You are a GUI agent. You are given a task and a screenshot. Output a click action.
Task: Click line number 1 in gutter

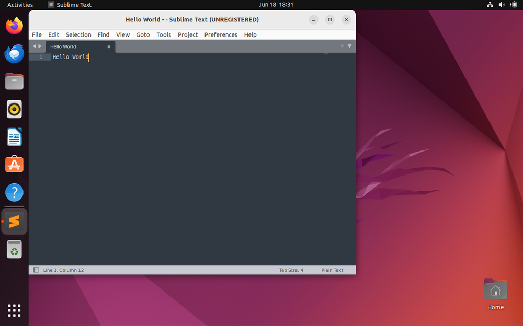[x=41, y=57]
